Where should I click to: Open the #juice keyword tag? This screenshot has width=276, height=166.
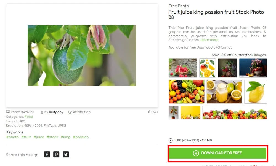[x=39, y=137]
